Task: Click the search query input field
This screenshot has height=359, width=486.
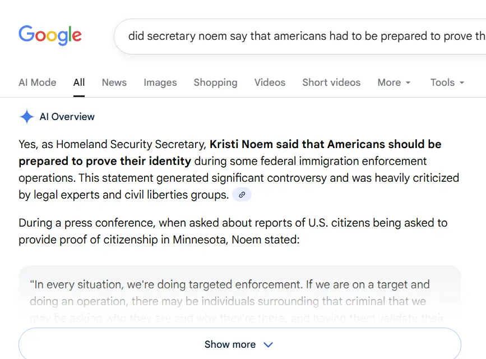Action: 303,36
